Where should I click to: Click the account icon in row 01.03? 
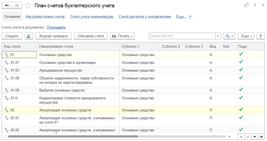click(7, 70)
